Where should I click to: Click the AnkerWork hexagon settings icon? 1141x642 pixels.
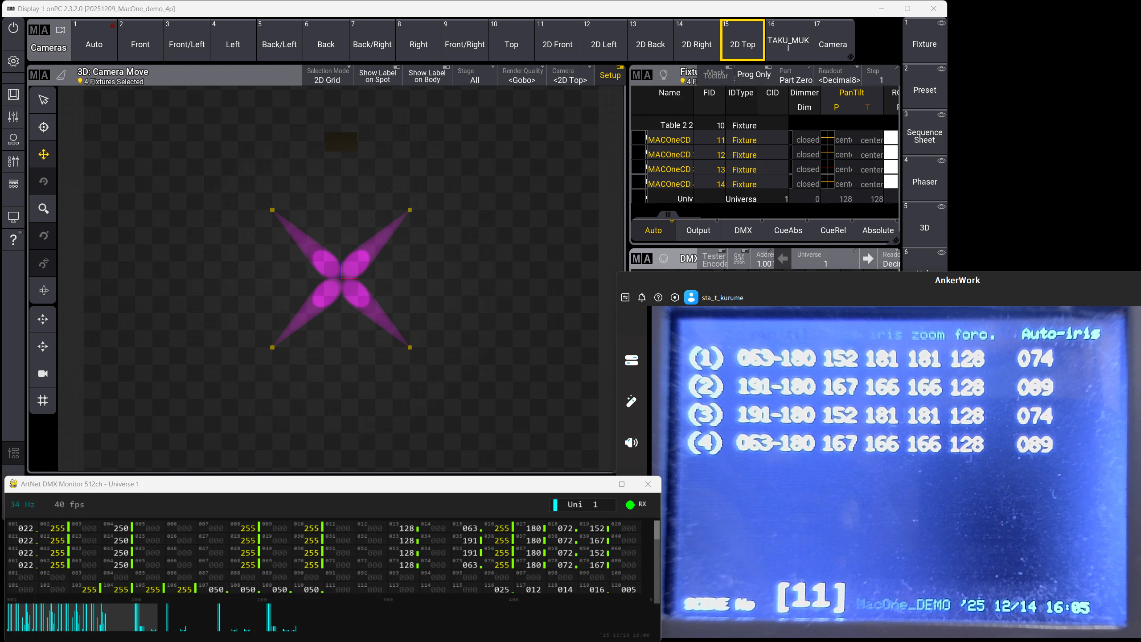tap(675, 297)
